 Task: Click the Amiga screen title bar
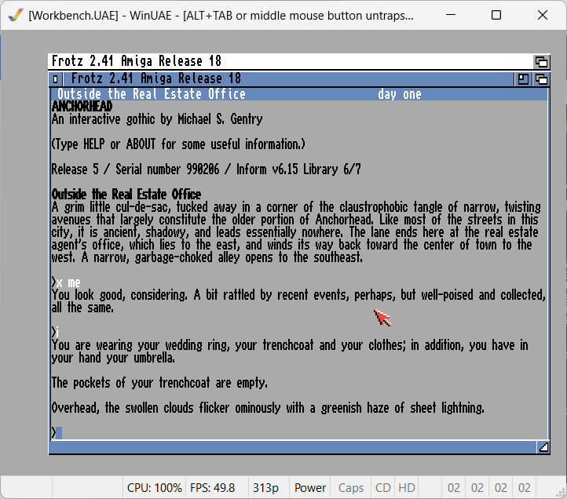[x=291, y=61]
